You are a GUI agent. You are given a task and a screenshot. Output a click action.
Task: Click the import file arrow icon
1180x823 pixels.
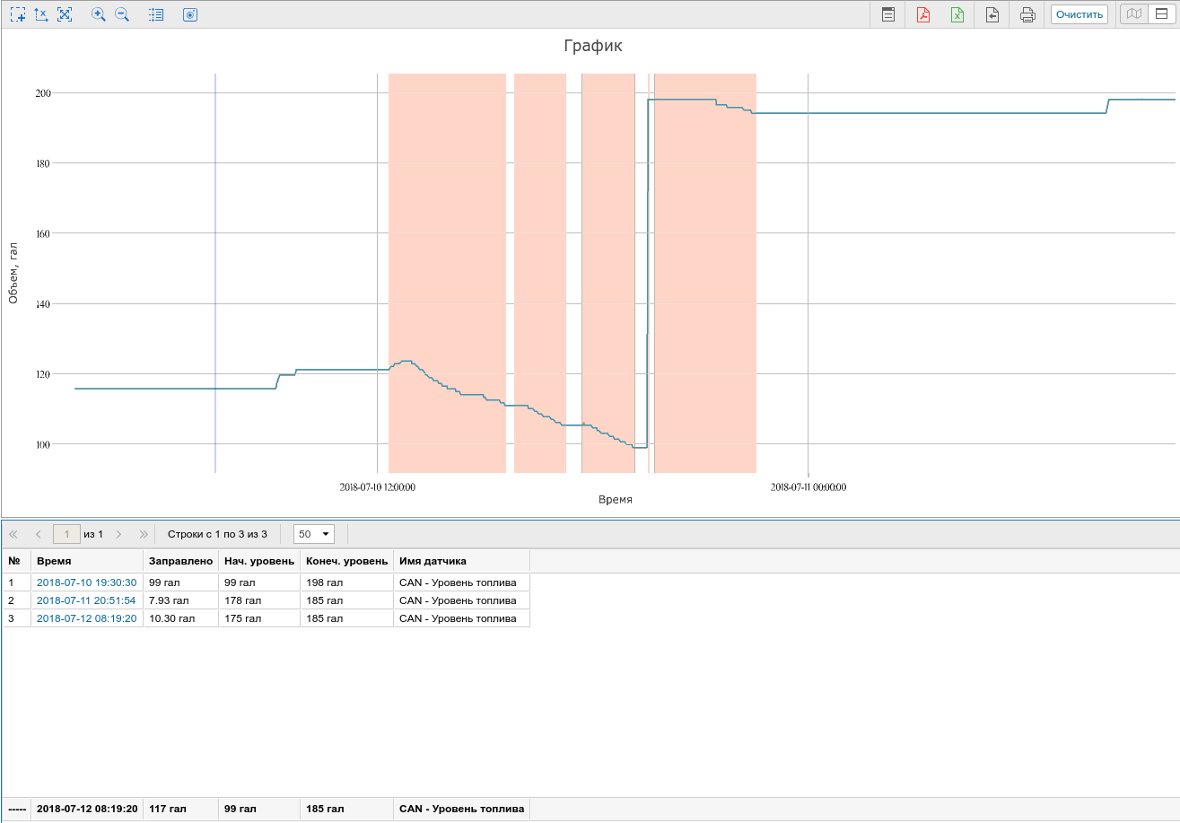[x=992, y=14]
